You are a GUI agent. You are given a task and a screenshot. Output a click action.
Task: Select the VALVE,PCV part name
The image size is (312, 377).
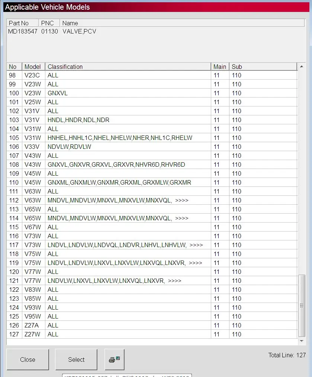click(79, 31)
